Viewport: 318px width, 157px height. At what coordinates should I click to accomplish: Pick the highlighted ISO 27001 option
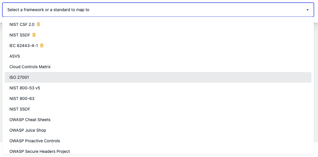click(x=19, y=77)
